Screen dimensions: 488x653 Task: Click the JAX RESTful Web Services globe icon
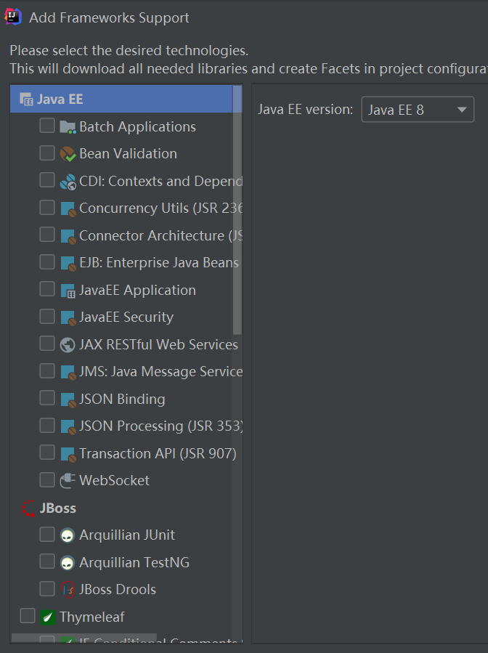[68, 344]
